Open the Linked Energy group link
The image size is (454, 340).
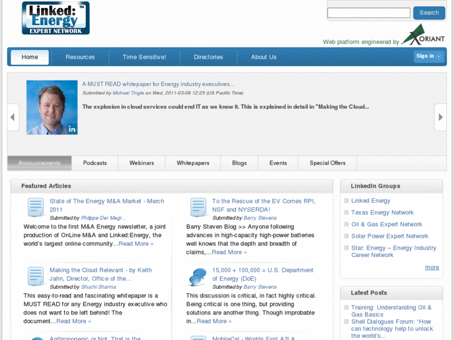370,200
